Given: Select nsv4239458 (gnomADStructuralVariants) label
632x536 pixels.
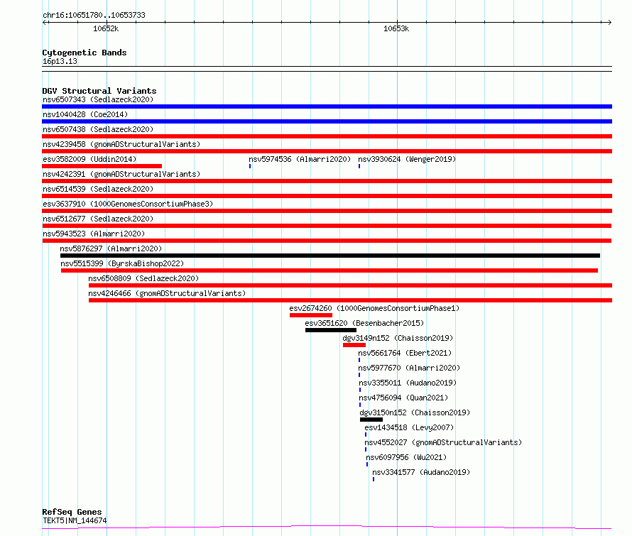Looking at the screenshot, I should (x=121, y=144).
